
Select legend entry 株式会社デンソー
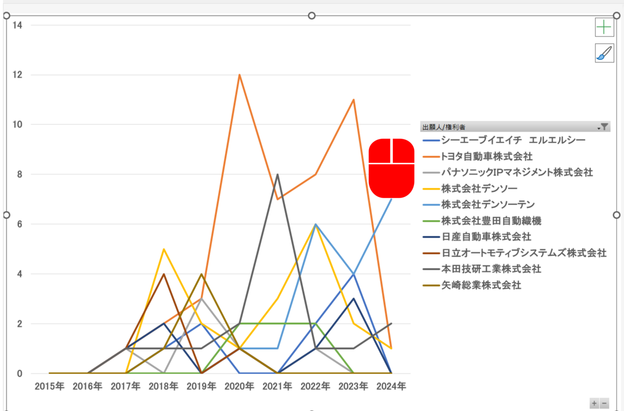470,188
